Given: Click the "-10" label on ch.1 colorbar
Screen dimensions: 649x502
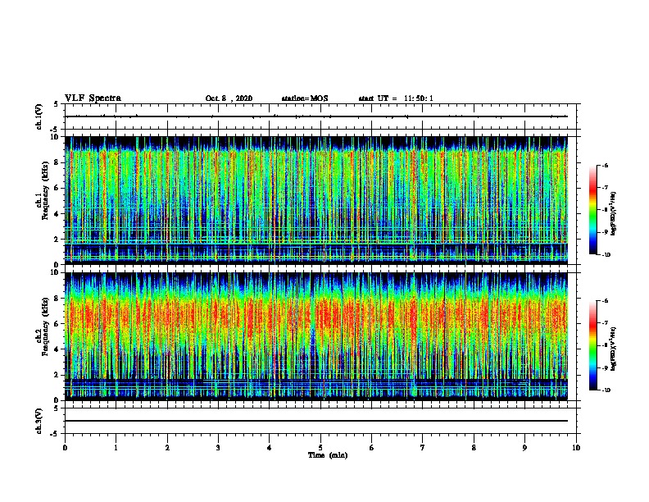Looking at the screenshot, I should click(x=606, y=255).
